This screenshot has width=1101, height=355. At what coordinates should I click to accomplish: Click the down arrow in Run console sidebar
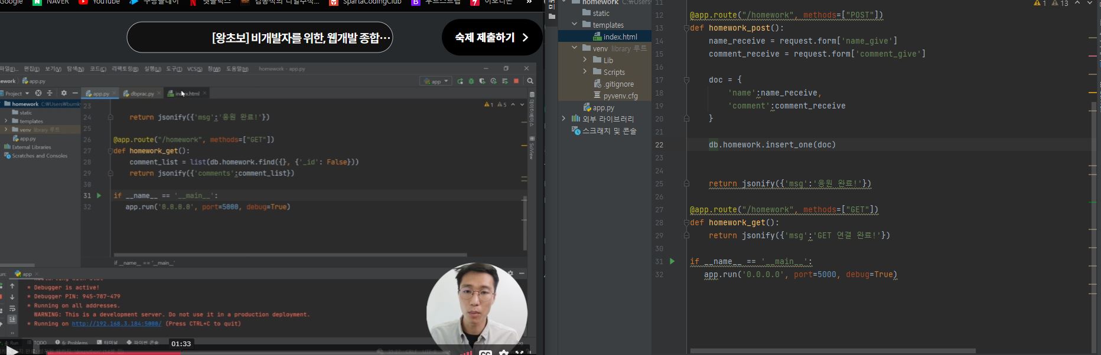point(12,297)
